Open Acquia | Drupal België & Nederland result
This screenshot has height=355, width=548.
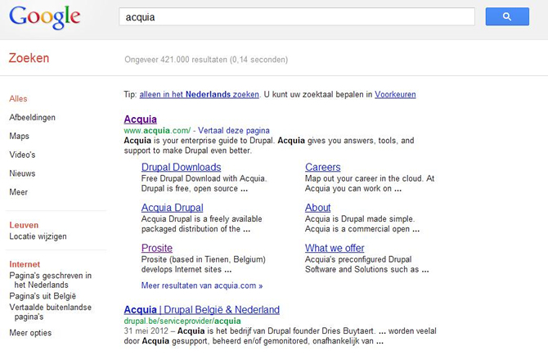[202, 309]
